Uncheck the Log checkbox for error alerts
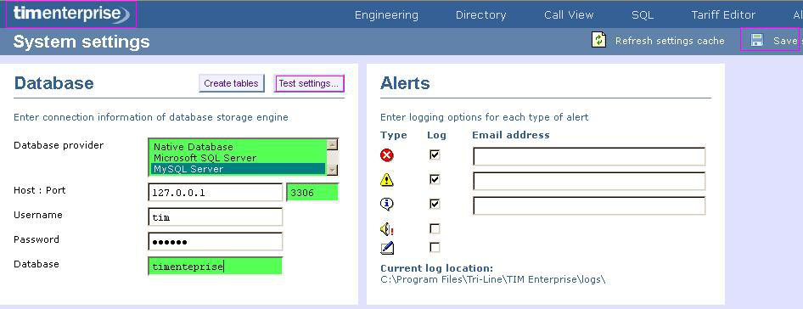This screenshot has height=309, width=803. click(435, 154)
